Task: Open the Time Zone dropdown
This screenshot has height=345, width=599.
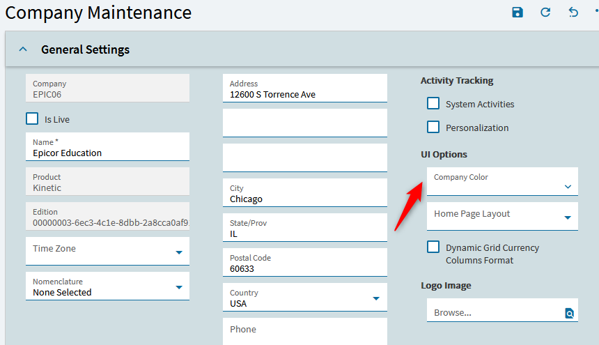Action: 179,252
